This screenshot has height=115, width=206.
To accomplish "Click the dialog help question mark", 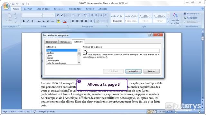I will coord(151,34).
